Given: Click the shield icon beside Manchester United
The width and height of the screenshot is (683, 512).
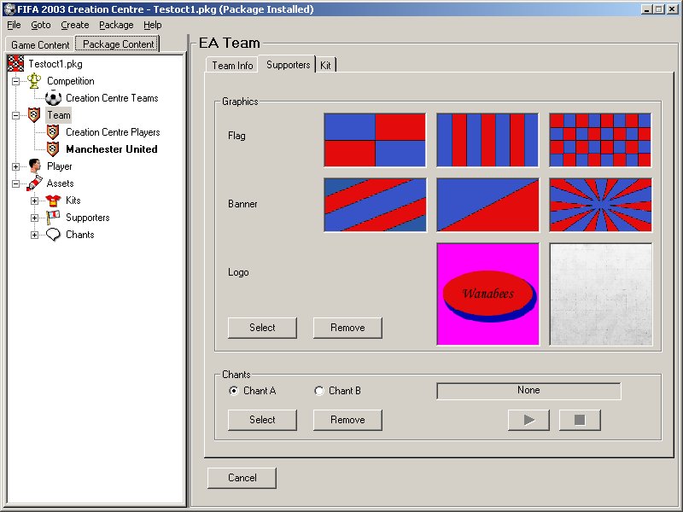Looking at the screenshot, I should point(53,148).
